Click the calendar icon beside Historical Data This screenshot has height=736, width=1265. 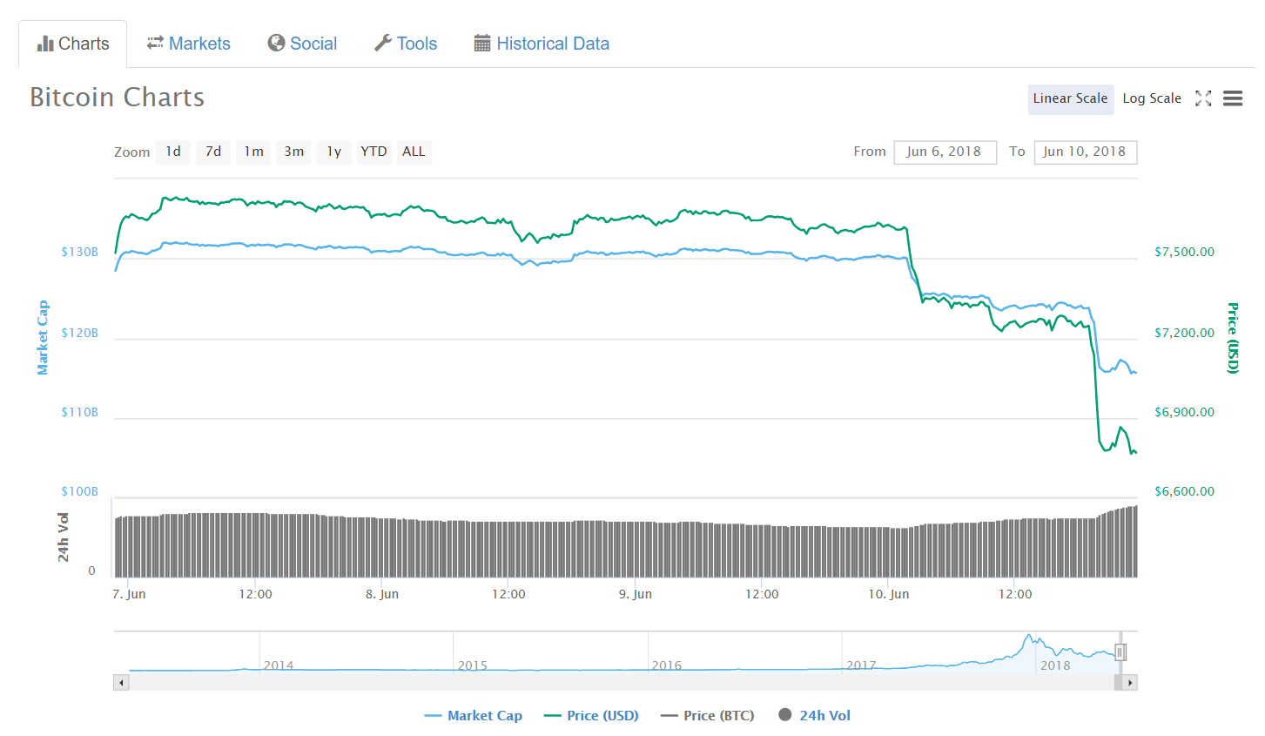482,44
